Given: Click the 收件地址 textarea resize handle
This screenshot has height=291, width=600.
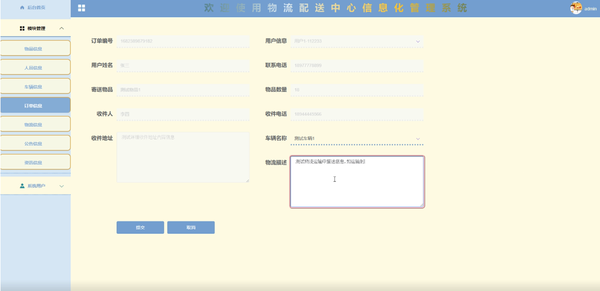Looking at the screenshot, I should [x=247, y=180].
